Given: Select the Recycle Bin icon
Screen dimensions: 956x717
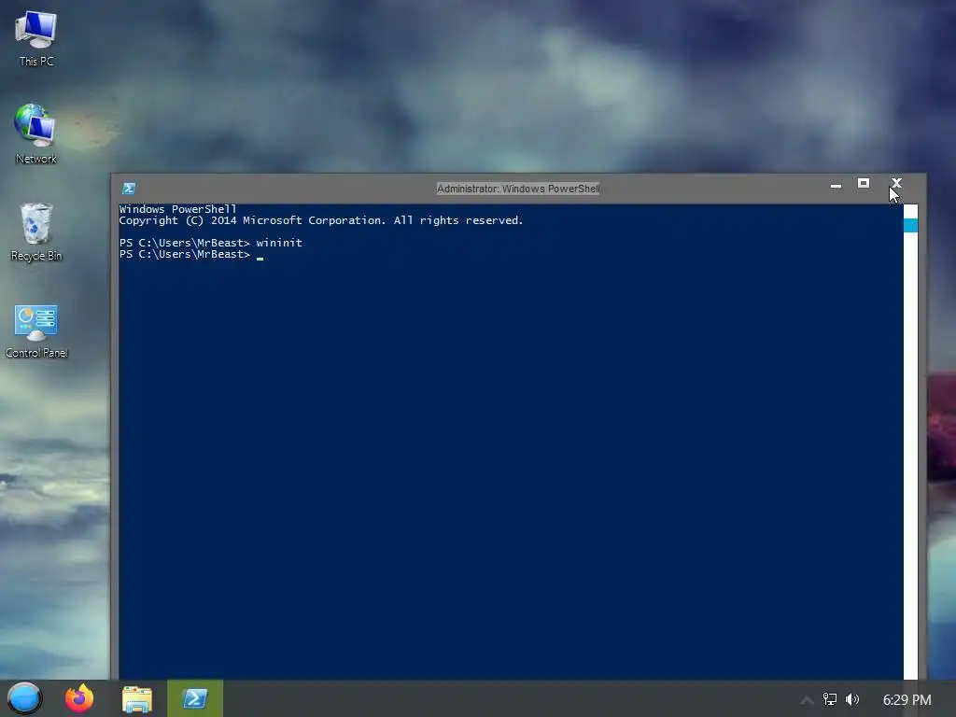Looking at the screenshot, I should (x=36, y=232).
